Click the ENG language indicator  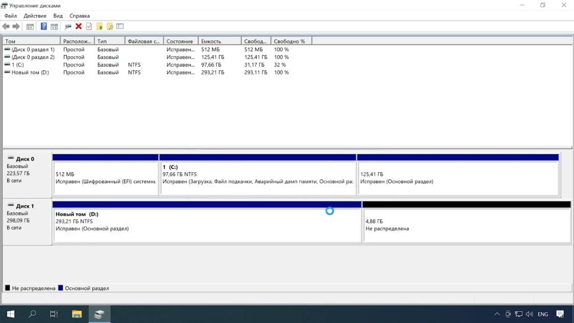[543, 314]
